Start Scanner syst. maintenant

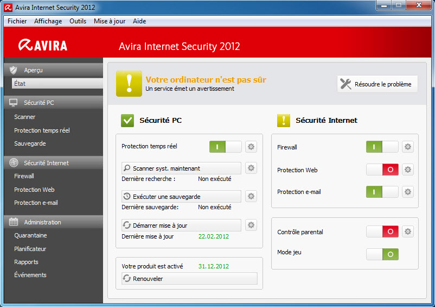coord(181,168)
